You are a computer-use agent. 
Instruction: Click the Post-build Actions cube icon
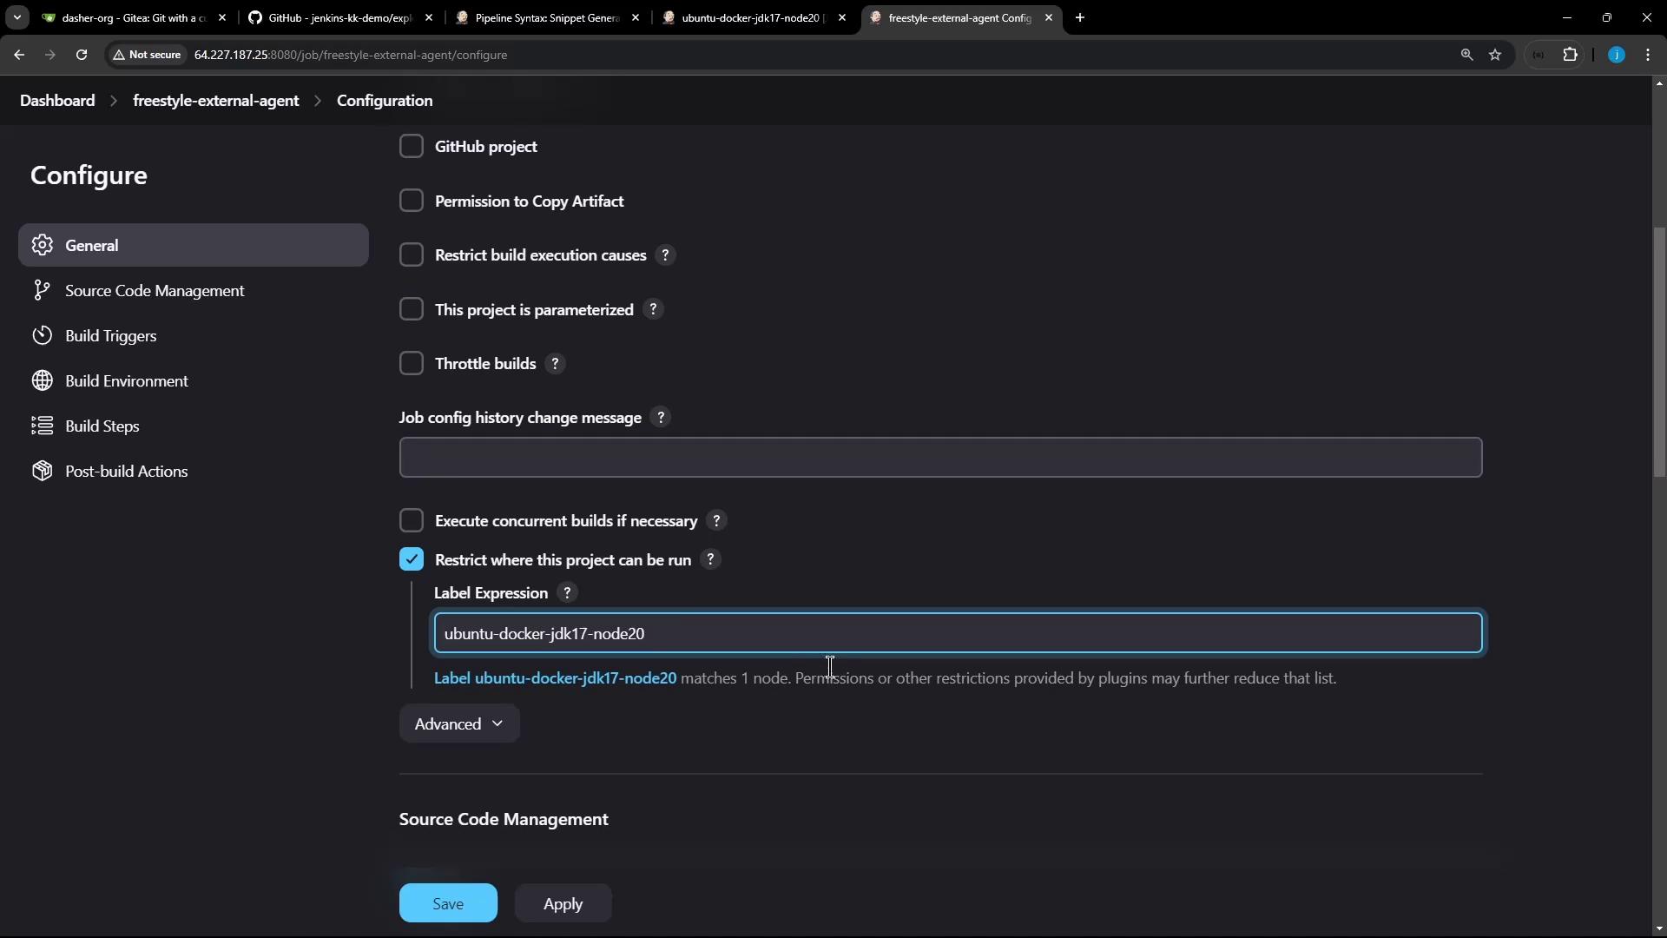click(42, 471)
